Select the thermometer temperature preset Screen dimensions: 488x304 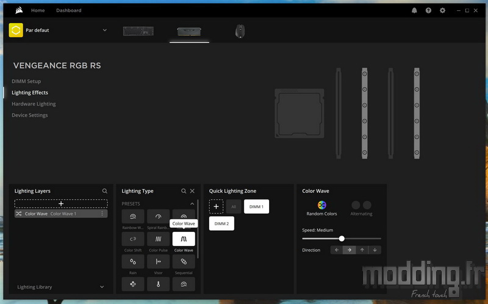point(158,284)
